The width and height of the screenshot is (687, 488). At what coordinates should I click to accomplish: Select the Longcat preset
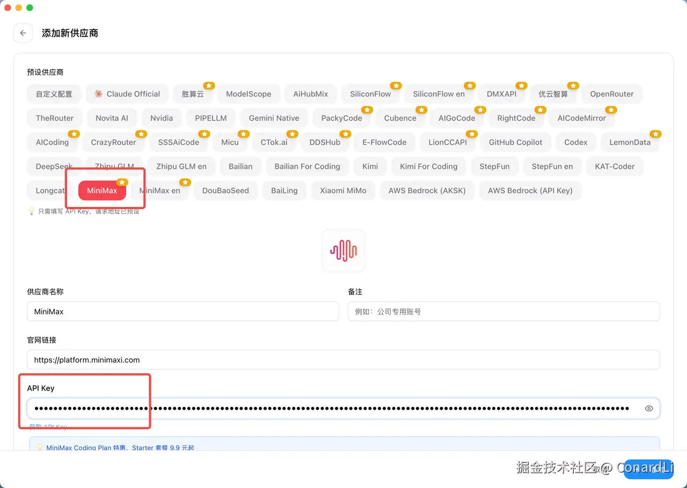click(50, 190)
